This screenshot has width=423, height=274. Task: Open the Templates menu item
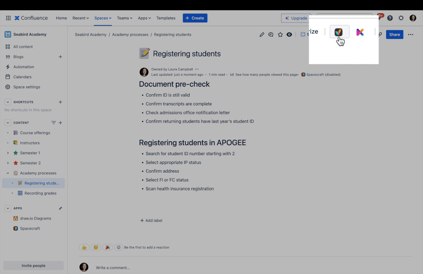click(x=166, y=18)
